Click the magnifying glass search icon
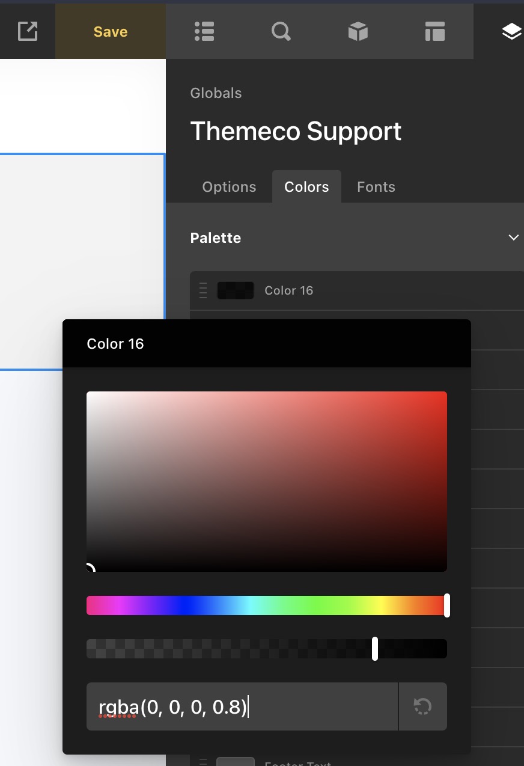Screen dimensions: 524x766 coord(281,31)
